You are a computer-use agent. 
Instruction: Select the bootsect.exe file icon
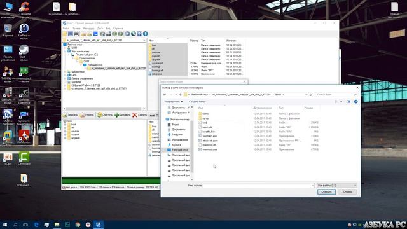coord(200,136)
